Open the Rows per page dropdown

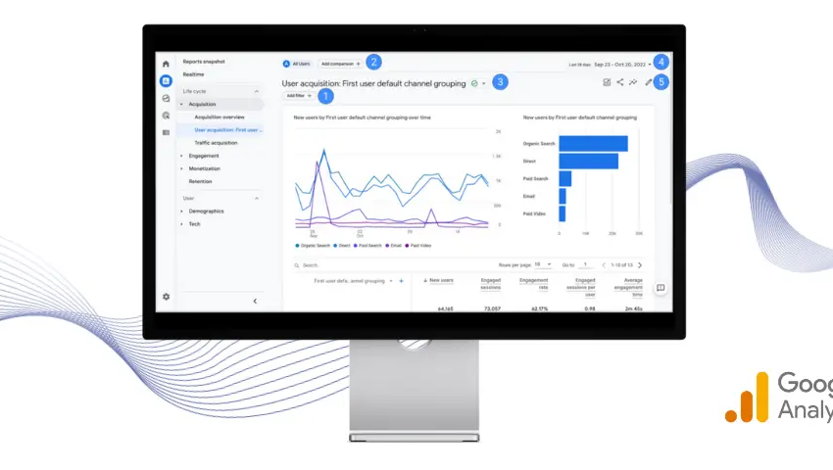(x=542, y=264)
